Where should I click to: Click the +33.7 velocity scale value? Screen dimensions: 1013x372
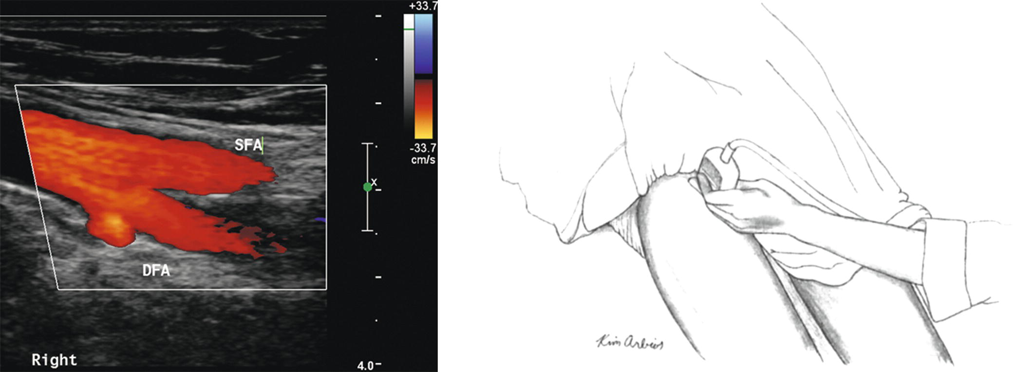(x=423, y=6)
